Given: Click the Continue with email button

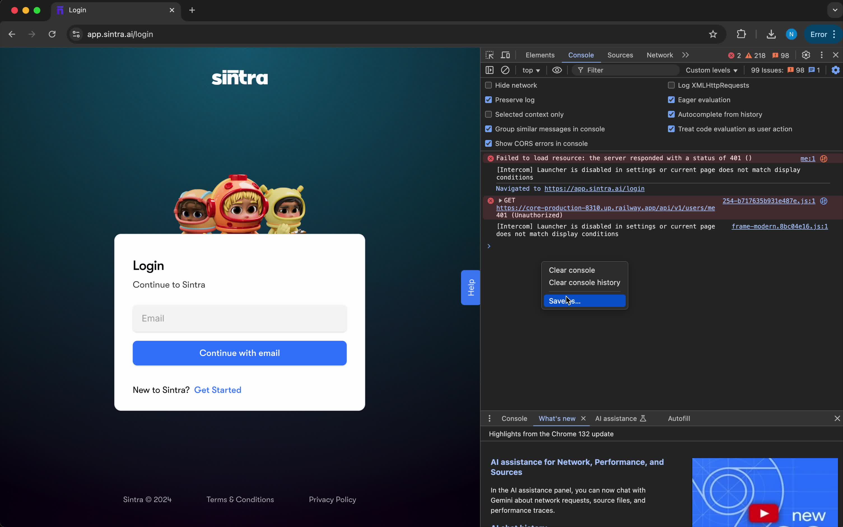Looking at the screenshot, I should pyautogui.click(x=239, y=353).
